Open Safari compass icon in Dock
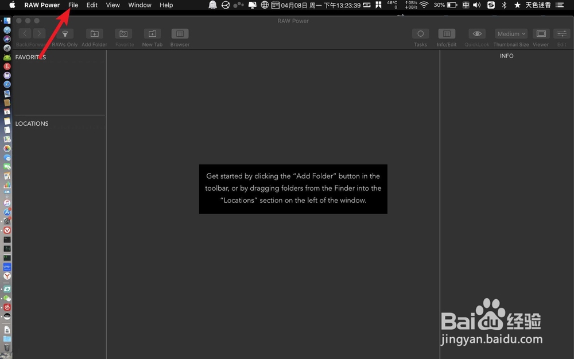Image resolution: width=574 pixels, height=359 pixels. coord(7,84)
